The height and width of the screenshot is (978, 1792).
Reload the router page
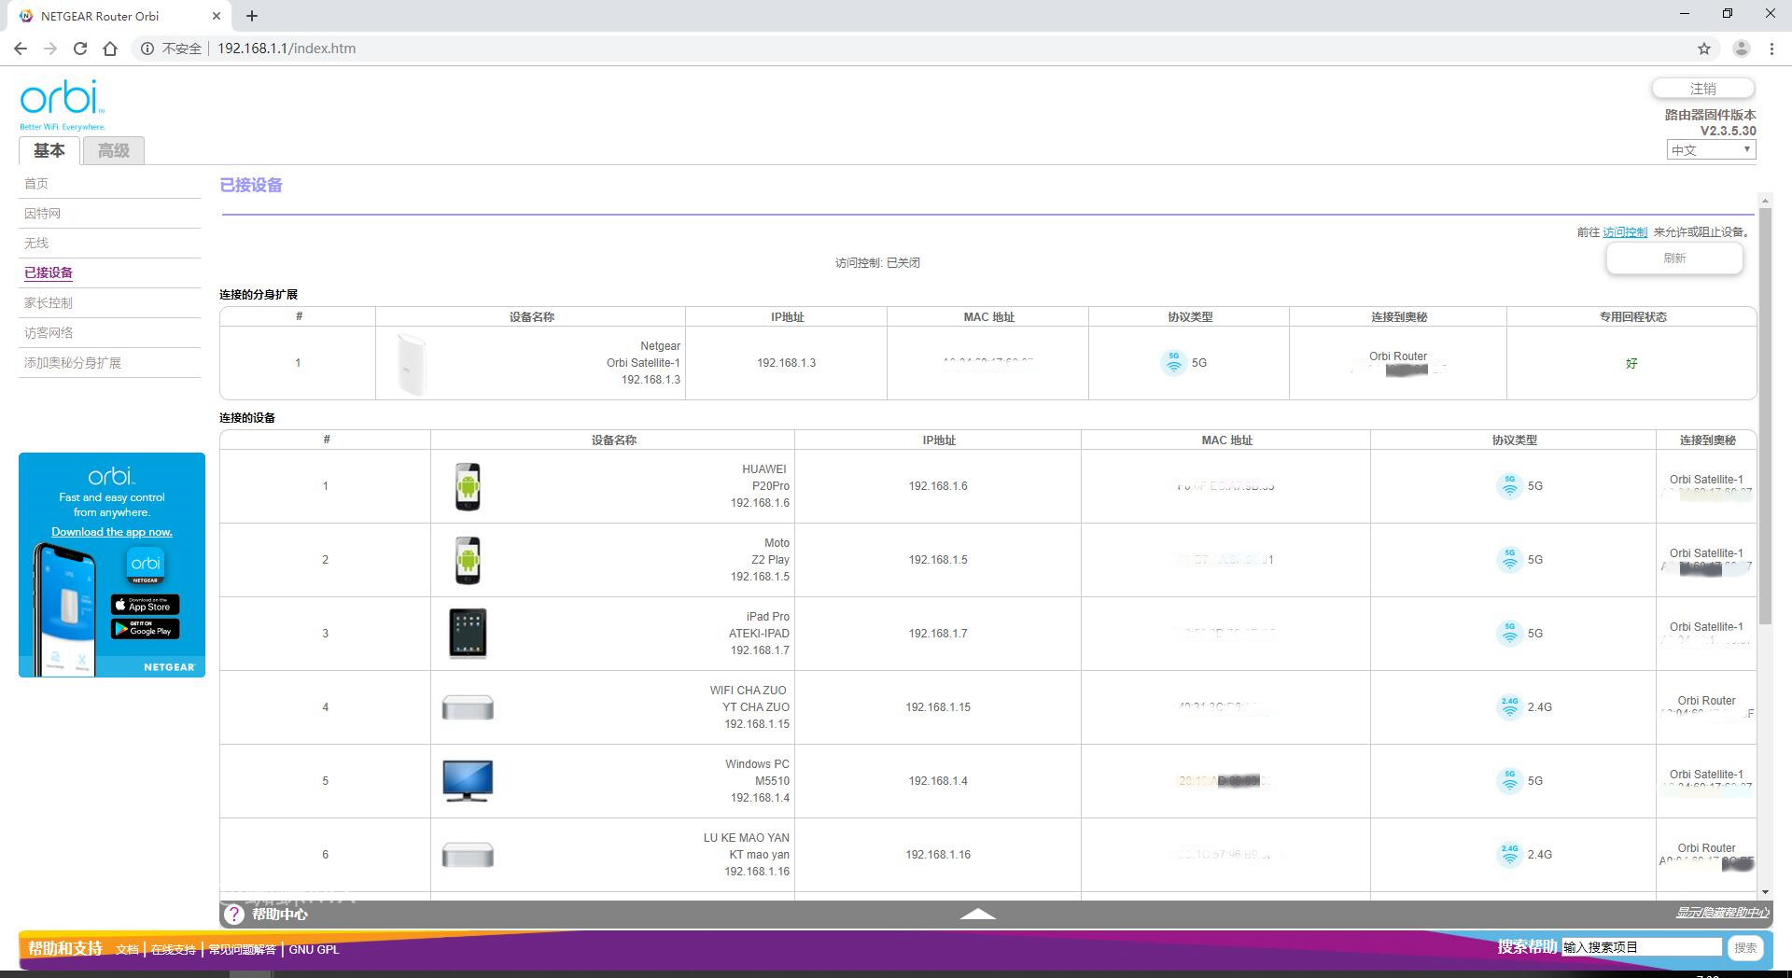pos(80,49)
